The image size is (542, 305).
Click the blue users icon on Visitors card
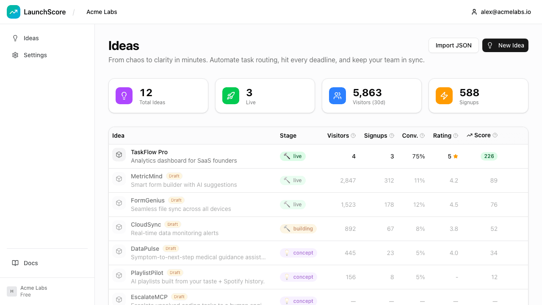337,96
